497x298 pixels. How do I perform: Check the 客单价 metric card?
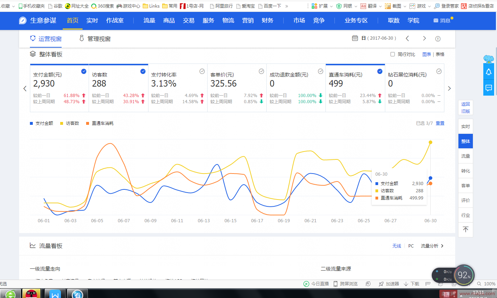261,71
